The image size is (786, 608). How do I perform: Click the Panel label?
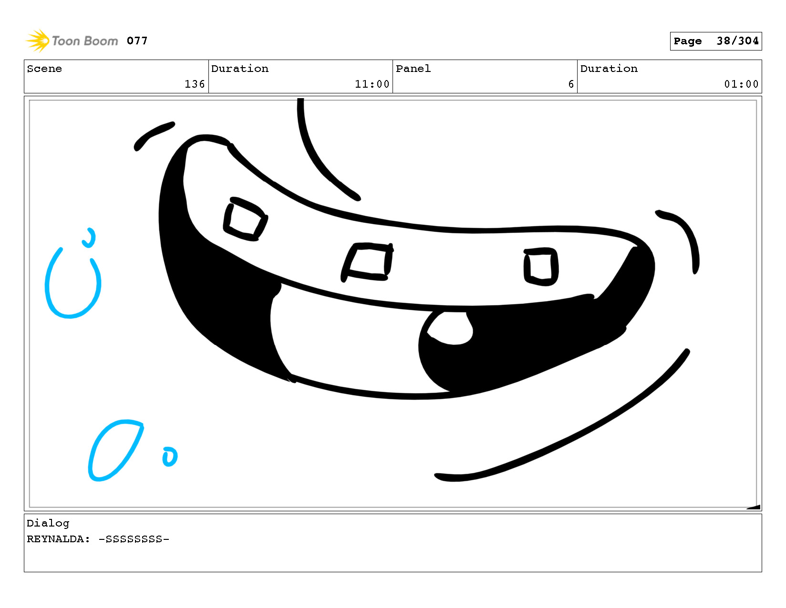pyautogui.click(x=413, y=69)
